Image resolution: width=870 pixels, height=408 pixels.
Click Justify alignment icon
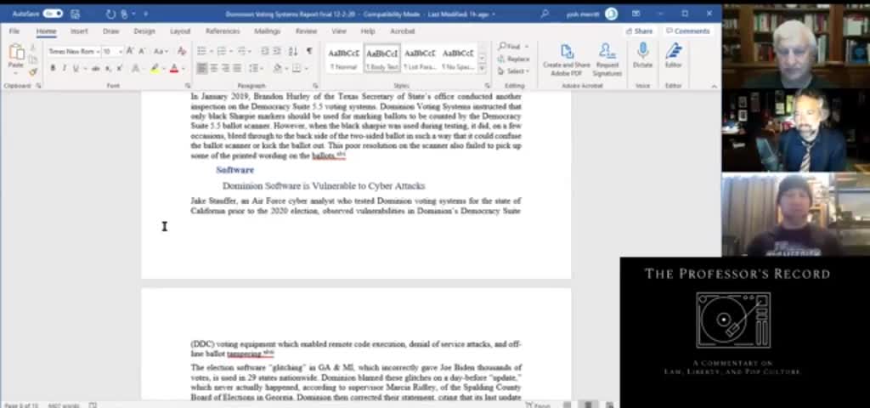coord(237,68)
